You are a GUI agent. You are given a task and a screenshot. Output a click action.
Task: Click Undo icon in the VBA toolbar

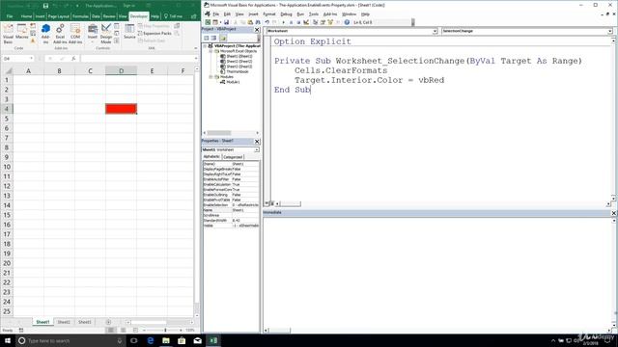pyautogui.click(x=267, y=22)
